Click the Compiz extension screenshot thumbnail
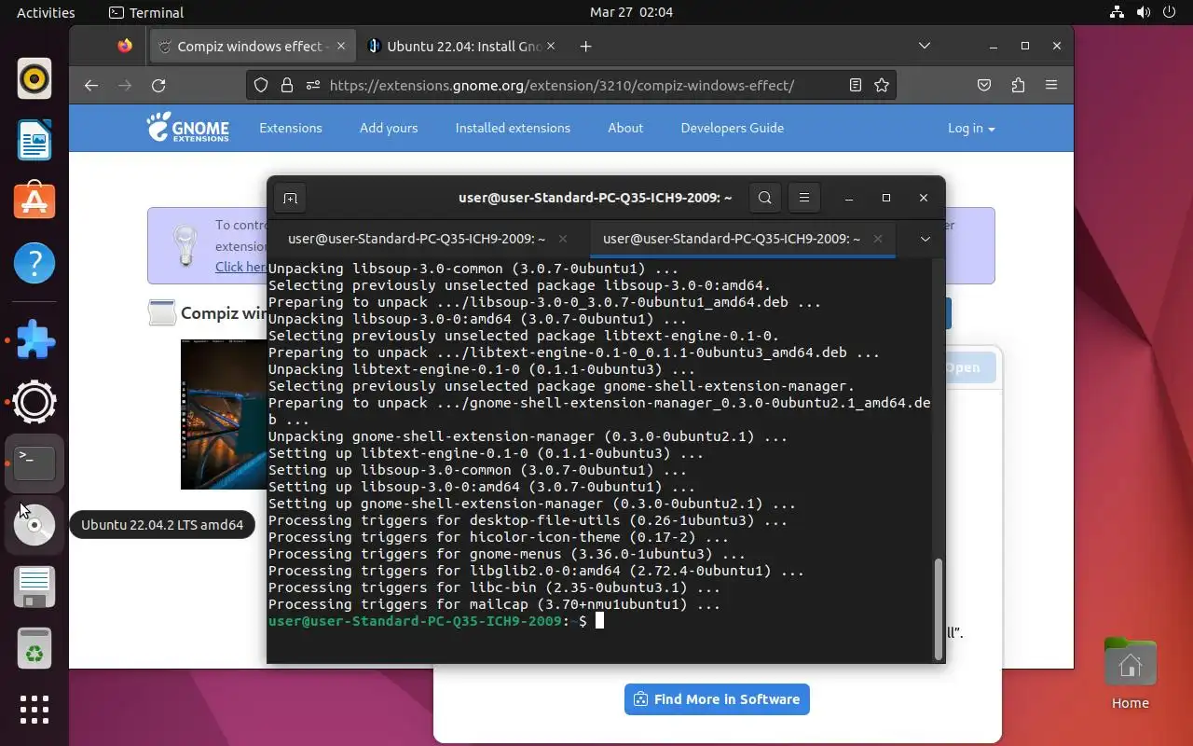The image size is (1193, 746). 224,414
